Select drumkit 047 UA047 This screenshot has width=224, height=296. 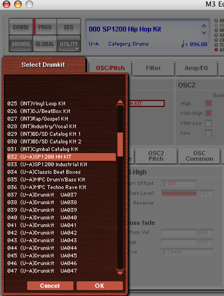[x=62, y=271]
